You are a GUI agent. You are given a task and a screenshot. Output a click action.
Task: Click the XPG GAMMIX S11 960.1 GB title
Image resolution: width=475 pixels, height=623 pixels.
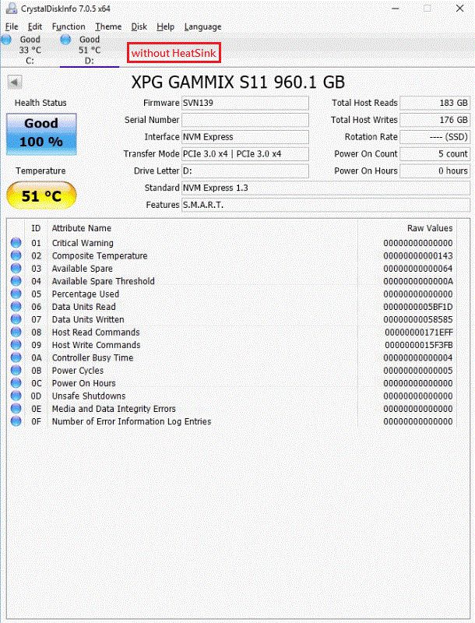click(238, 83)
